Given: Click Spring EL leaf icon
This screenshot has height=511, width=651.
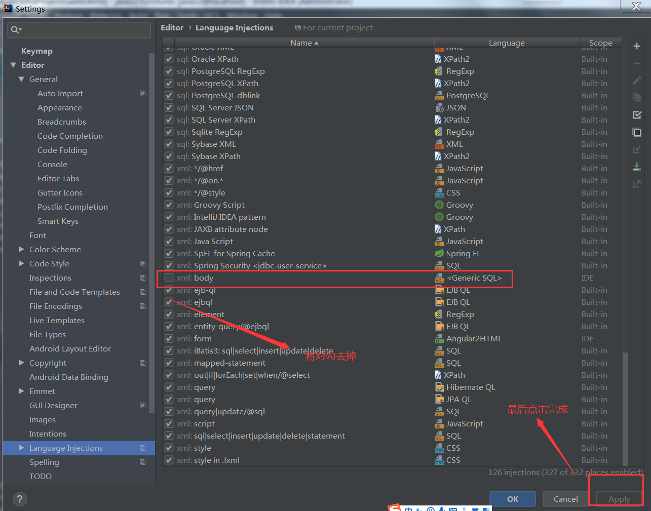Looking at the screenshot, I should coord(439,253).
